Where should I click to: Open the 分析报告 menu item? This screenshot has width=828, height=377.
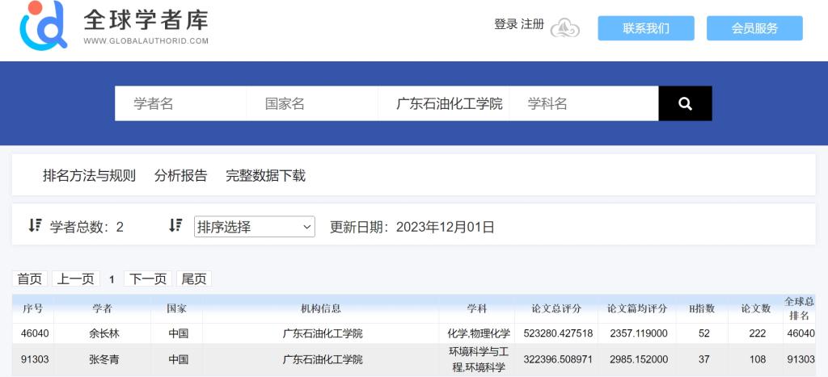(x=180, y=176)
